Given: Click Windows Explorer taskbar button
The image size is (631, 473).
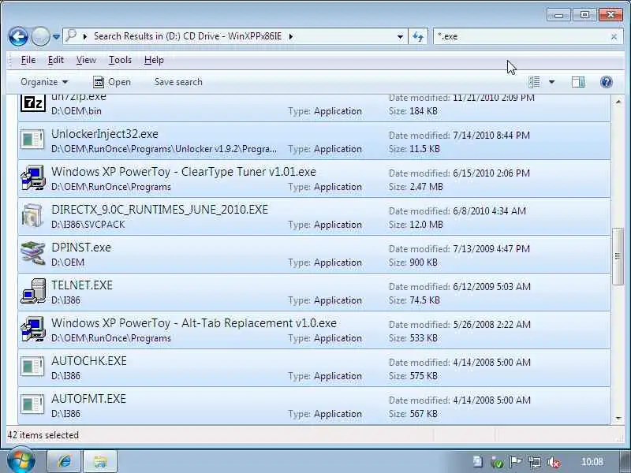Looking at the screenshot, I should (100, 461).
